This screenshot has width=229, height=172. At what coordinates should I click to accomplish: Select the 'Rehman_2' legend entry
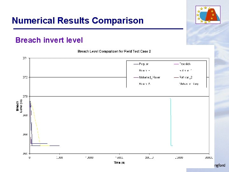click(183, 77)
